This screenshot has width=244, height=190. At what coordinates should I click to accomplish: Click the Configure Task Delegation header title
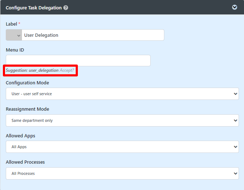click(x=34, y=8)
